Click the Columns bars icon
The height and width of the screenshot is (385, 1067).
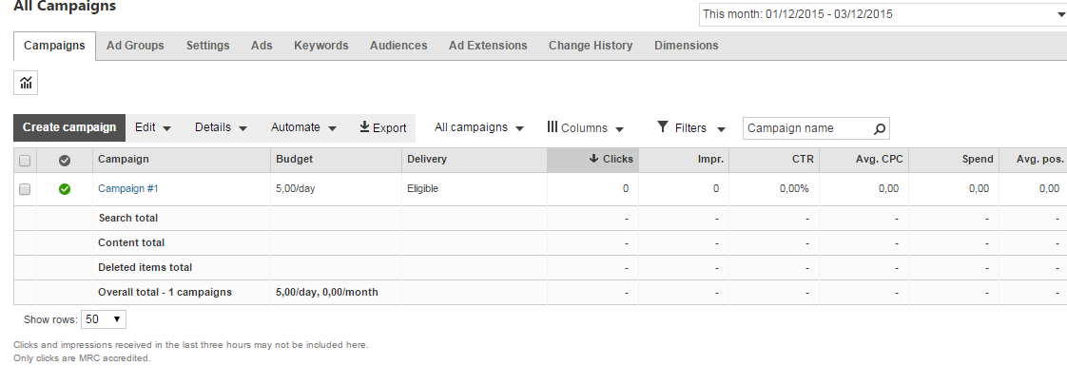point(553,127)
